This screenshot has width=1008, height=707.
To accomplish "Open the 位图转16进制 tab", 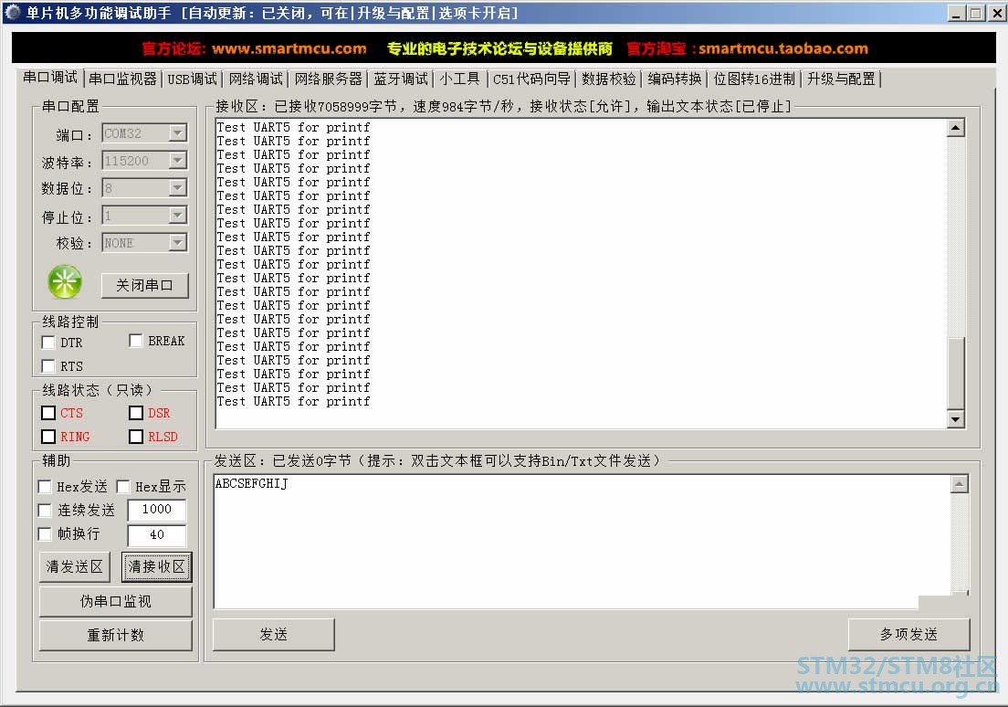I will click(754, 79).
